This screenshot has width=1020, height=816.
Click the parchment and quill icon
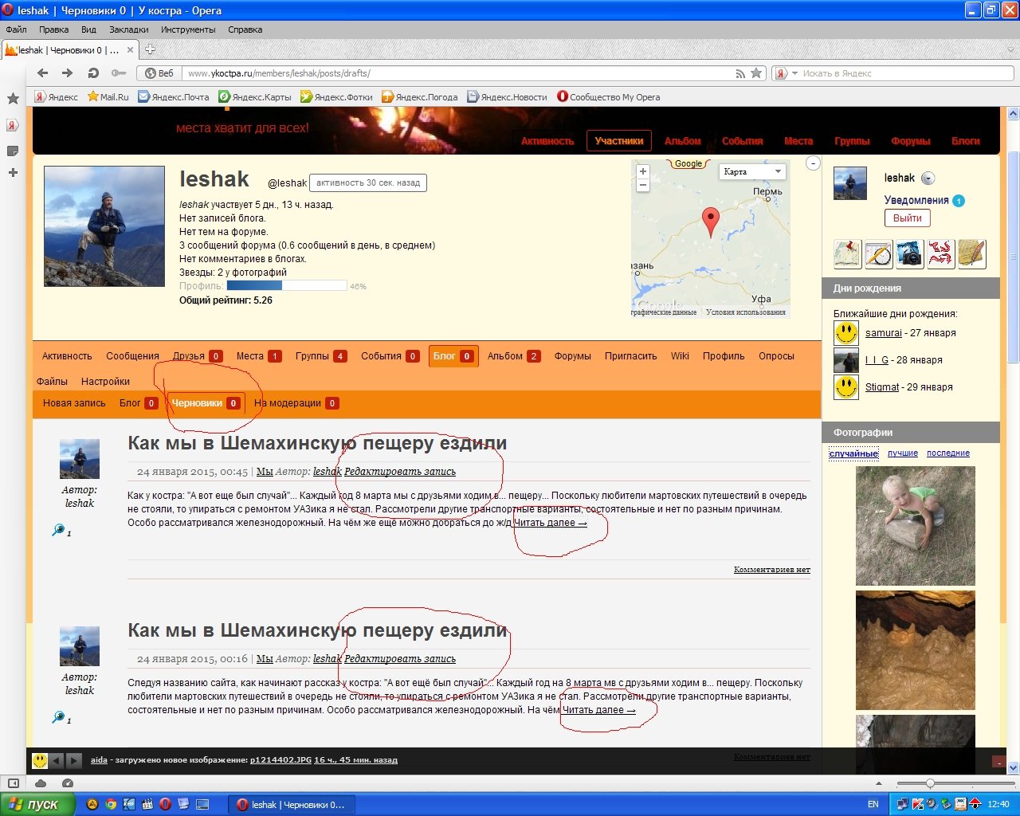971,253
